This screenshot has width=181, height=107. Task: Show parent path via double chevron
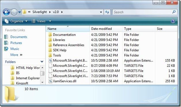(29, 12)
